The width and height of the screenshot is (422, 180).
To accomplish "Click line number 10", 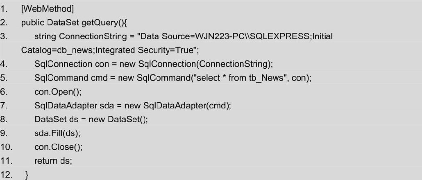I will [5, 147].
